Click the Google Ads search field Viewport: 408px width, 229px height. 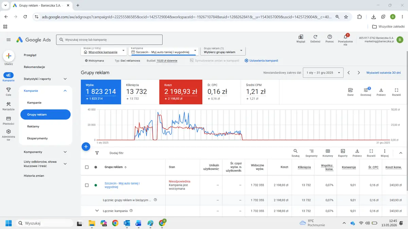(x=109, y=40)
